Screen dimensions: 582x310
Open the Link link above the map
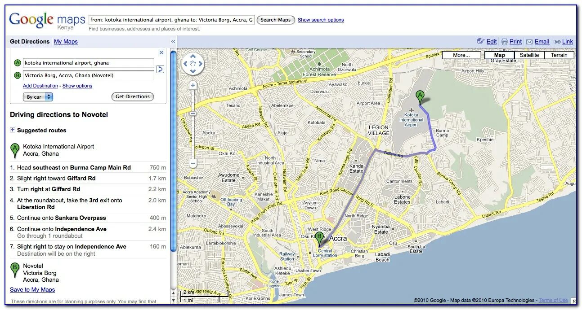click(x=568, y=41)
